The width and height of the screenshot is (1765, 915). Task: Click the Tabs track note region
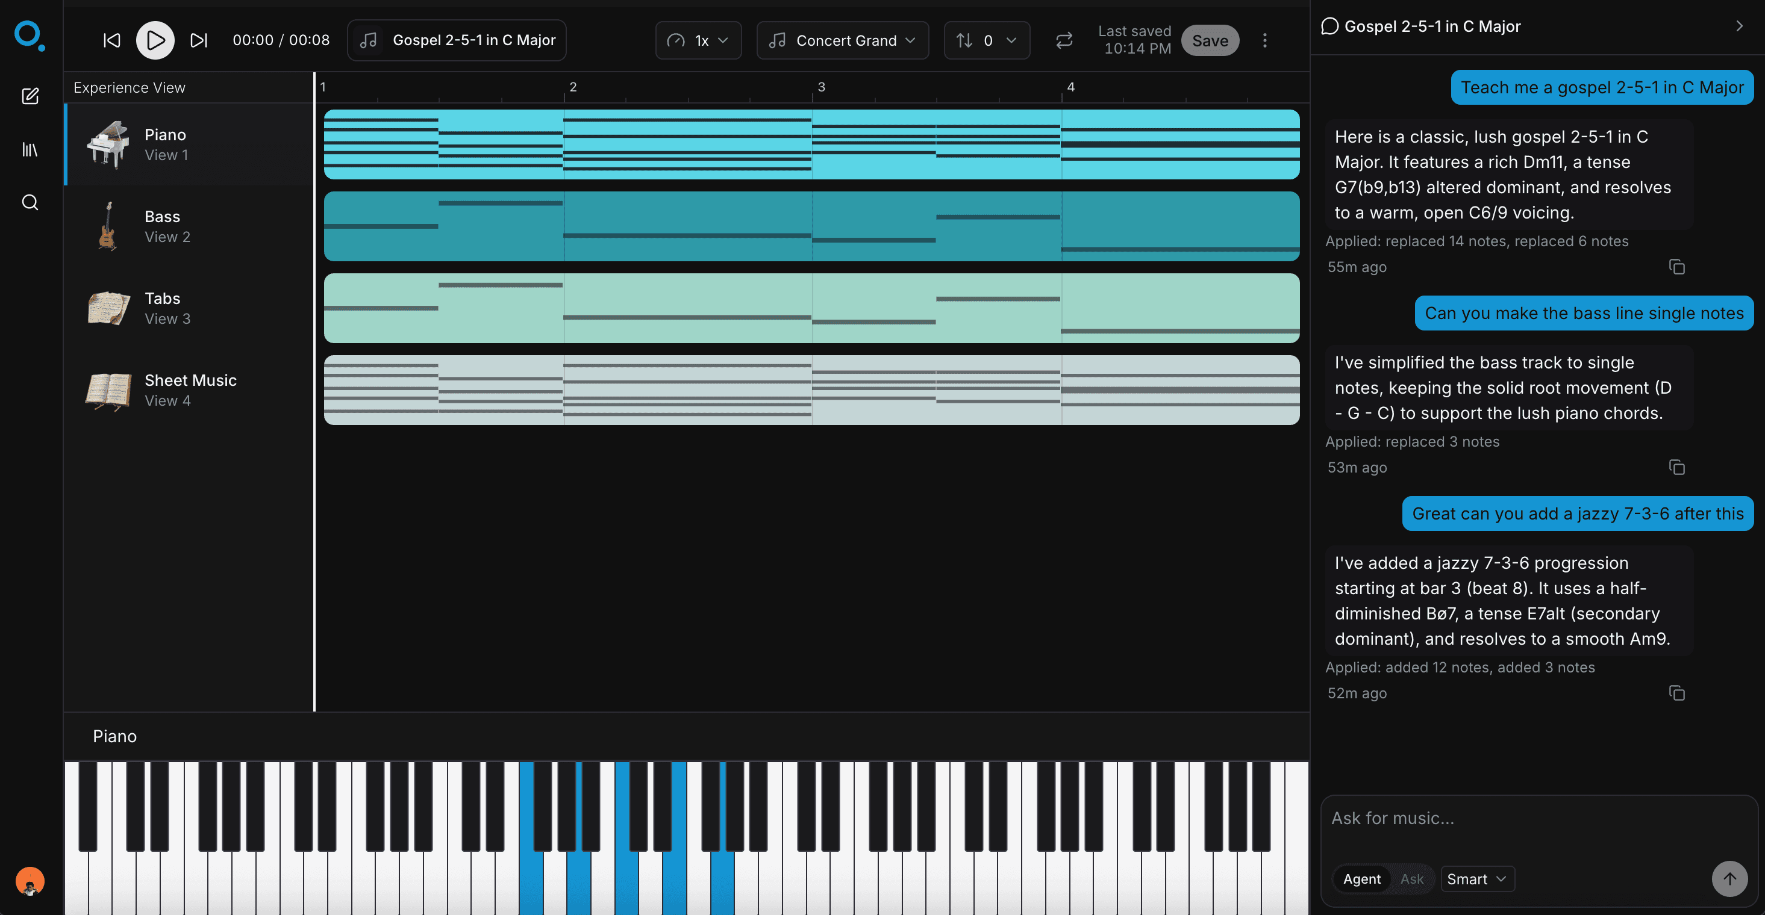point(812,308)
